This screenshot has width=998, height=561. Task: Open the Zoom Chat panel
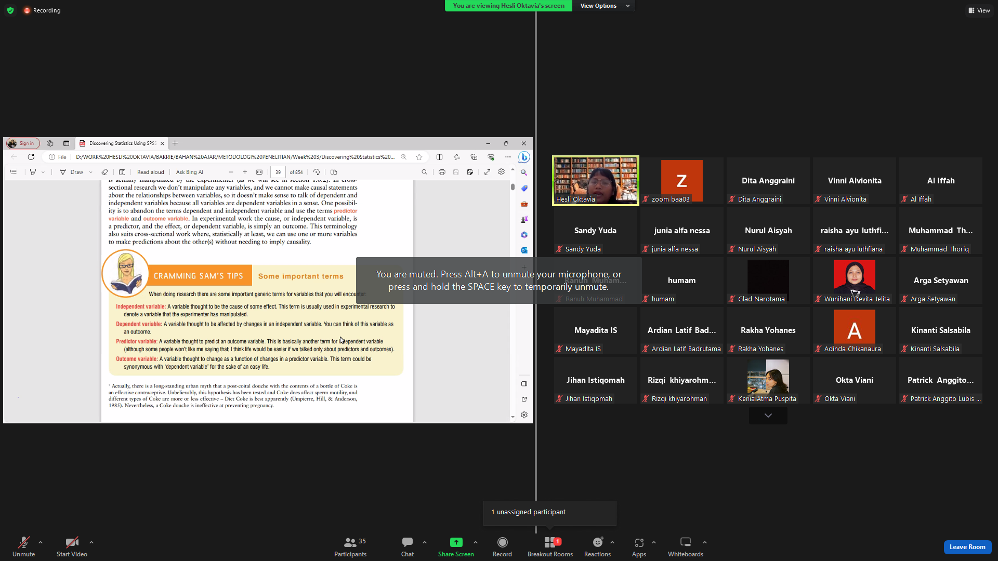pos(408,546)
